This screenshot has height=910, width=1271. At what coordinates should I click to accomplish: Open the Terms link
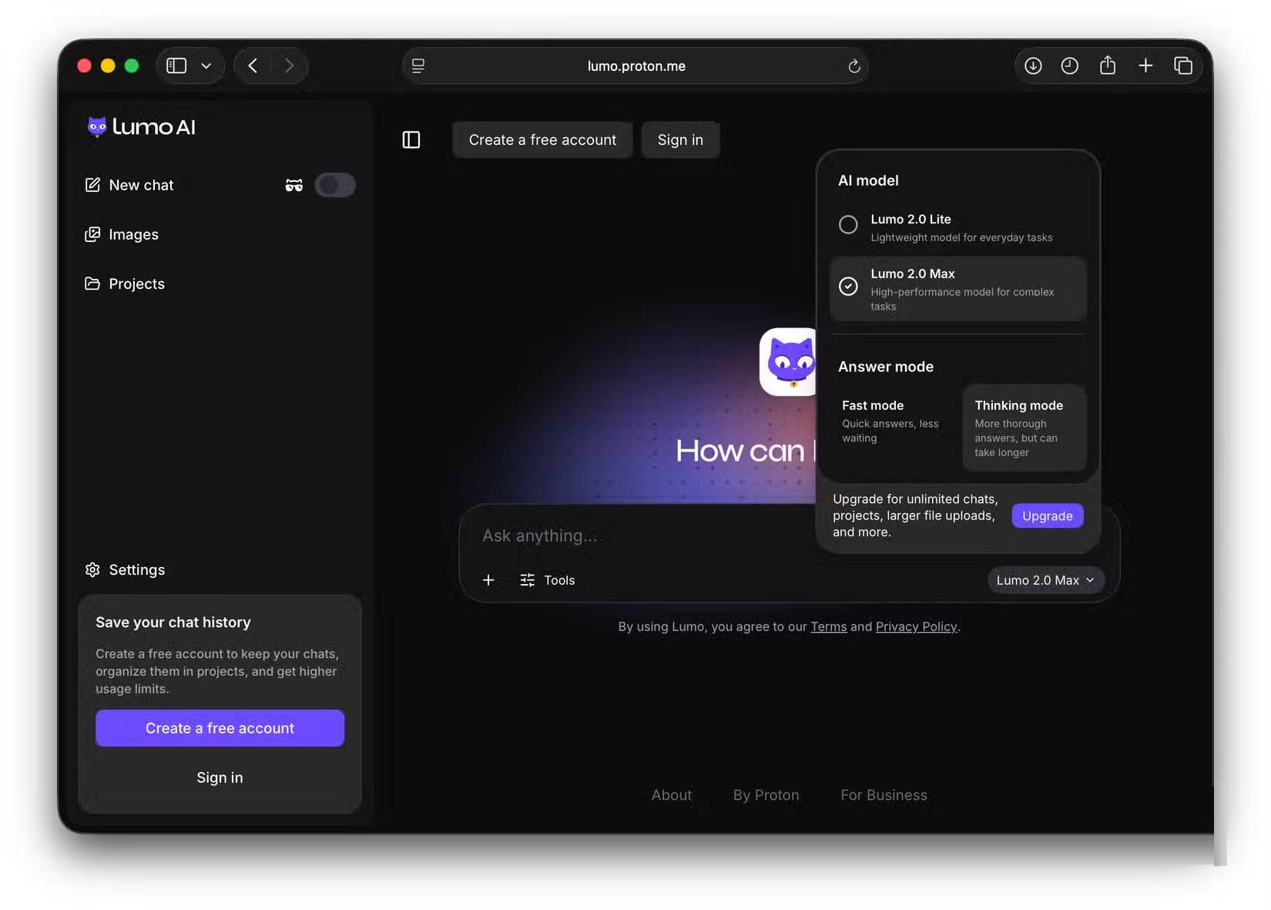pyautogui.click(x=828, y=626)
